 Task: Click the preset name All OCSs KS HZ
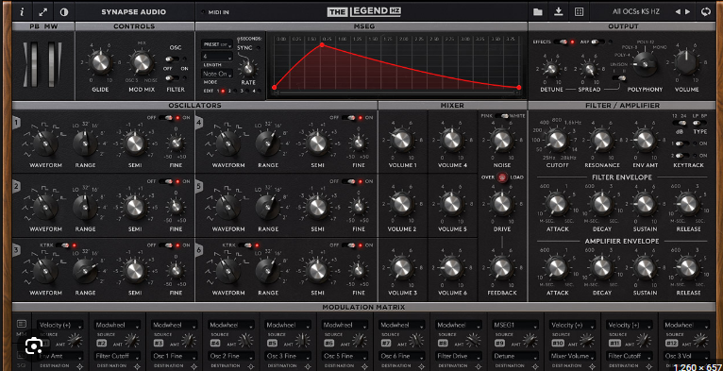point(636,12)
